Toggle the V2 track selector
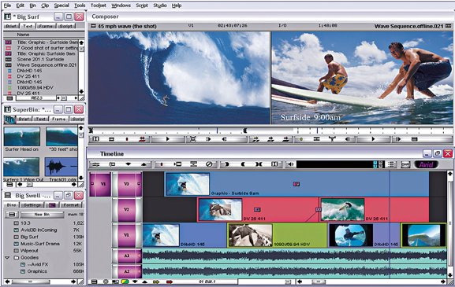 (126, 209)
